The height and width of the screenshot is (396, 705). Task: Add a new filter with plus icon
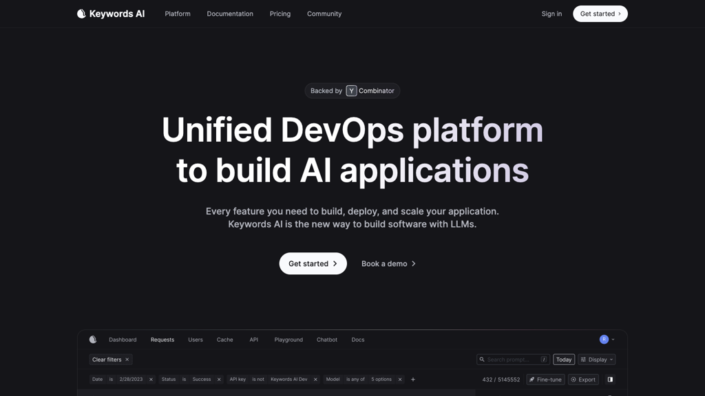[x=413, y=379]
